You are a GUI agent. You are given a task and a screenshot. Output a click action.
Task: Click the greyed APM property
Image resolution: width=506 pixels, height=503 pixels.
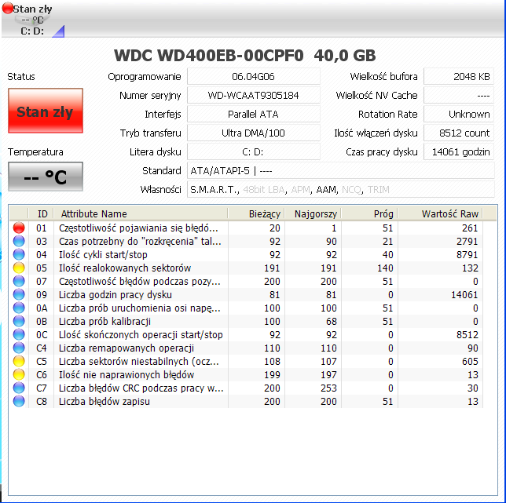[300, 189]
